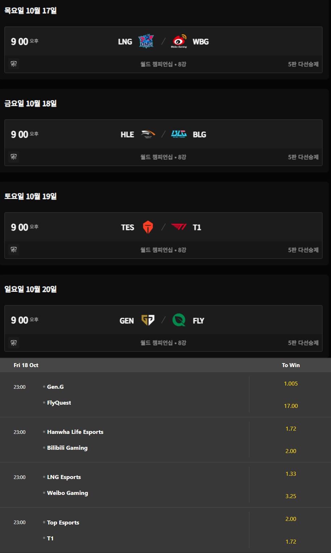The height and width of the screenshot is (553, 331).
Task: Open the Top Esports team link
Action: pyautogui.click(x=63, y=522)
